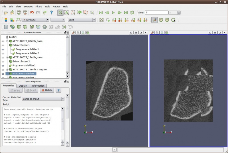Toggle visibility of ExtractSubset1
228x153 pixels.
click(3, 45)
